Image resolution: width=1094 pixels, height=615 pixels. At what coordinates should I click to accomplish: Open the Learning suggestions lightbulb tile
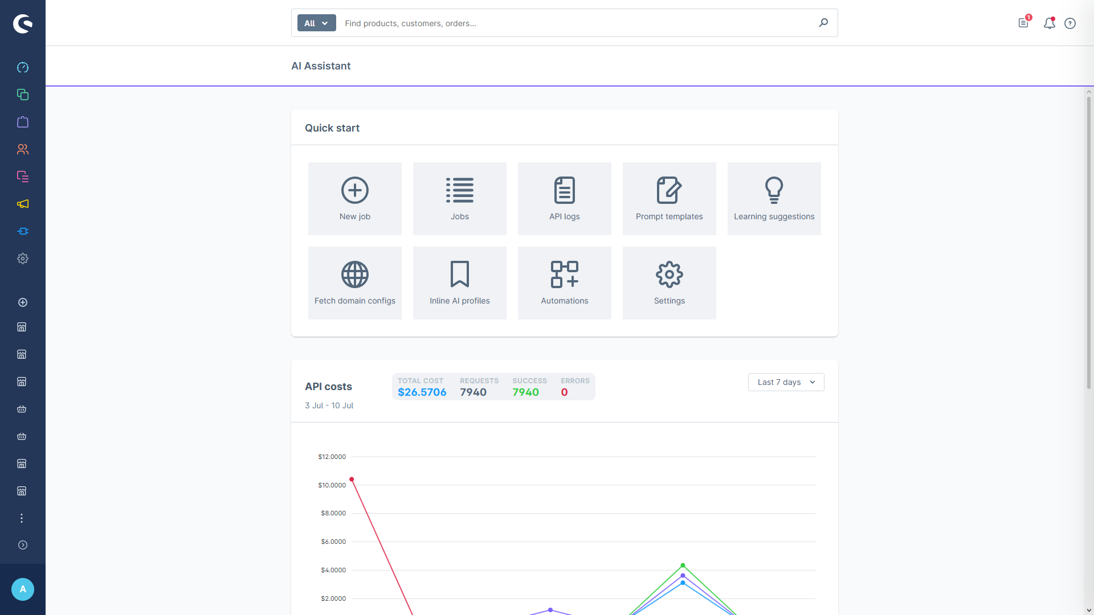[774, 199]
